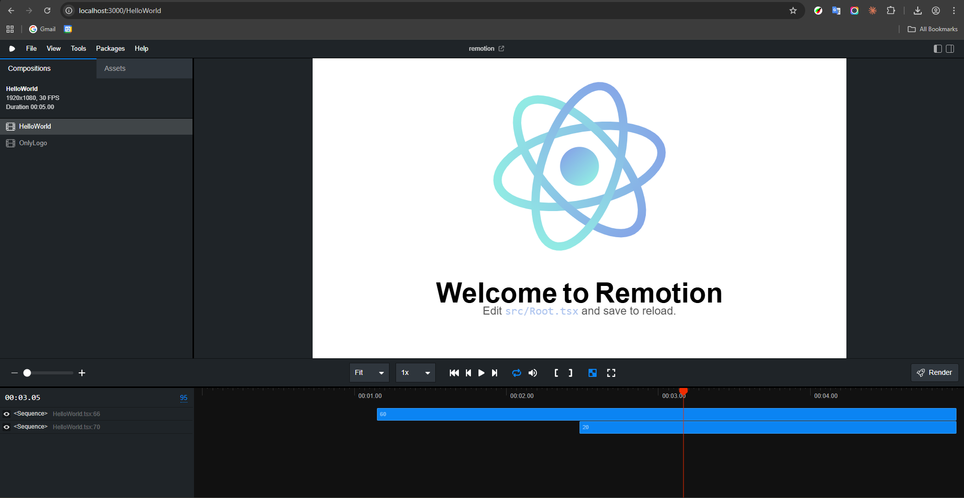Open the HelloWorld.tsx:66 source link
964x498 pixels.
tap(76, 414)
